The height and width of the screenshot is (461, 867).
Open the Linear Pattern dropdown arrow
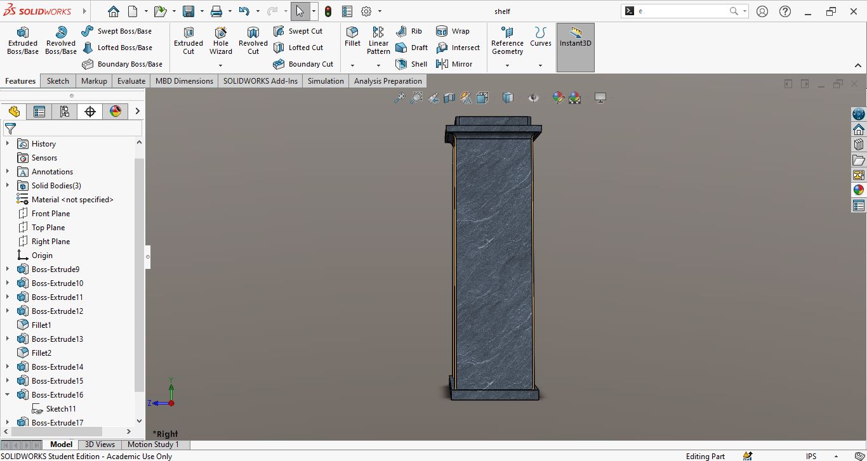(378, 65)
